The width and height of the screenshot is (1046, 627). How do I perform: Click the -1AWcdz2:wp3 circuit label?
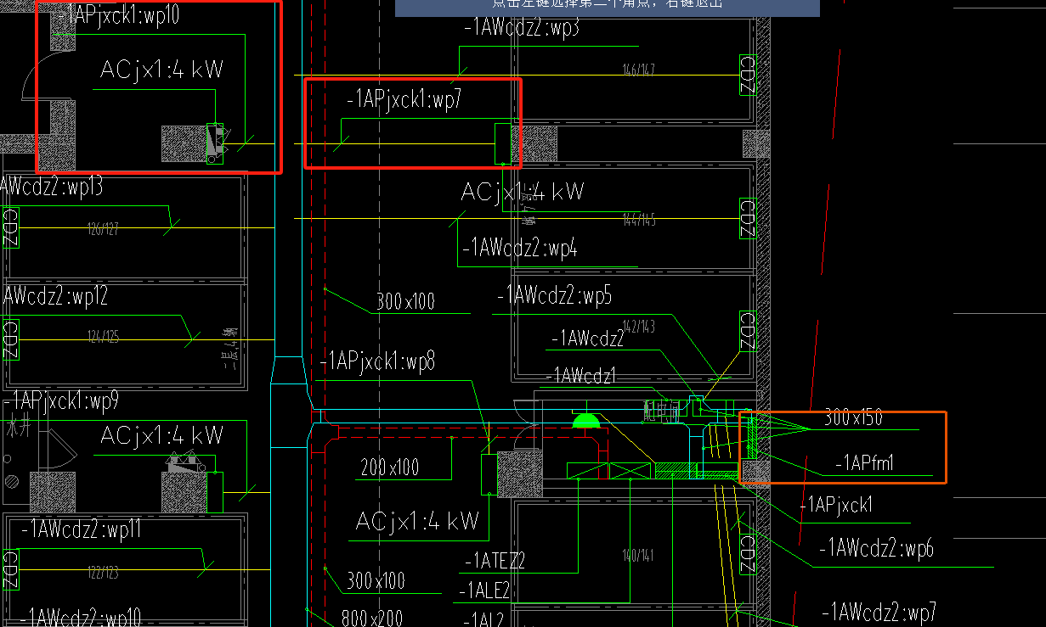click(522, 28)
